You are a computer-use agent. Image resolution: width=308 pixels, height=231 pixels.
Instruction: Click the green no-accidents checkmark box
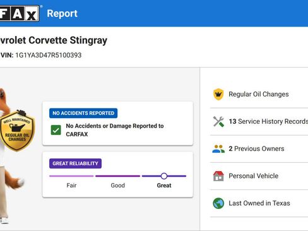(56, 130)
